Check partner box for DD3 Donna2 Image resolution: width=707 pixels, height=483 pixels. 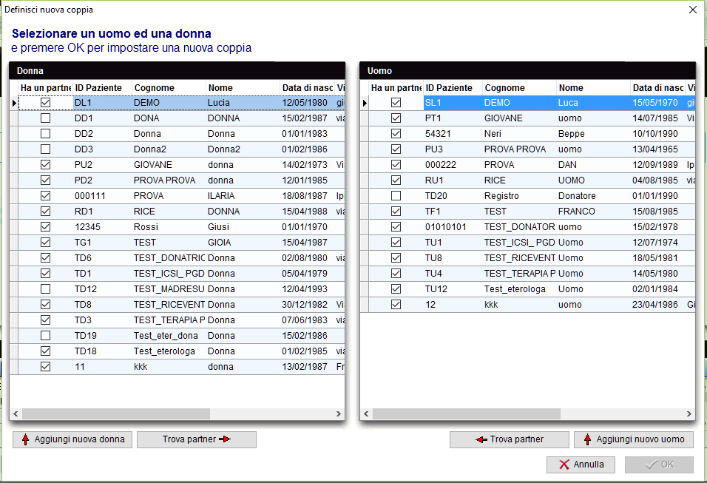(x=45, y=149)
